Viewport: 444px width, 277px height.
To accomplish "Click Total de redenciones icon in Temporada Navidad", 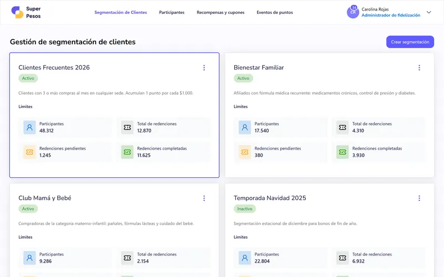I will click(342, 258).
